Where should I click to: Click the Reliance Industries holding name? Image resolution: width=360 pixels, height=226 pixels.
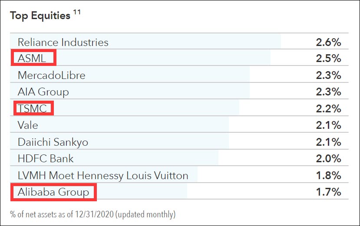[63, 43]
